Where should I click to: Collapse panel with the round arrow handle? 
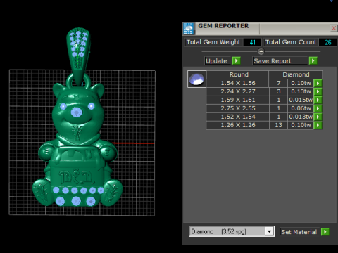[261, 51]
